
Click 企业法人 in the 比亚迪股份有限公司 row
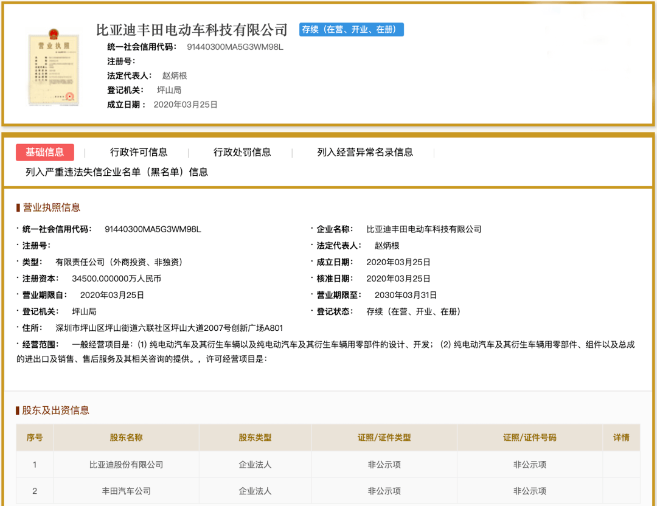pyautogui.click(x=255, y=465)
